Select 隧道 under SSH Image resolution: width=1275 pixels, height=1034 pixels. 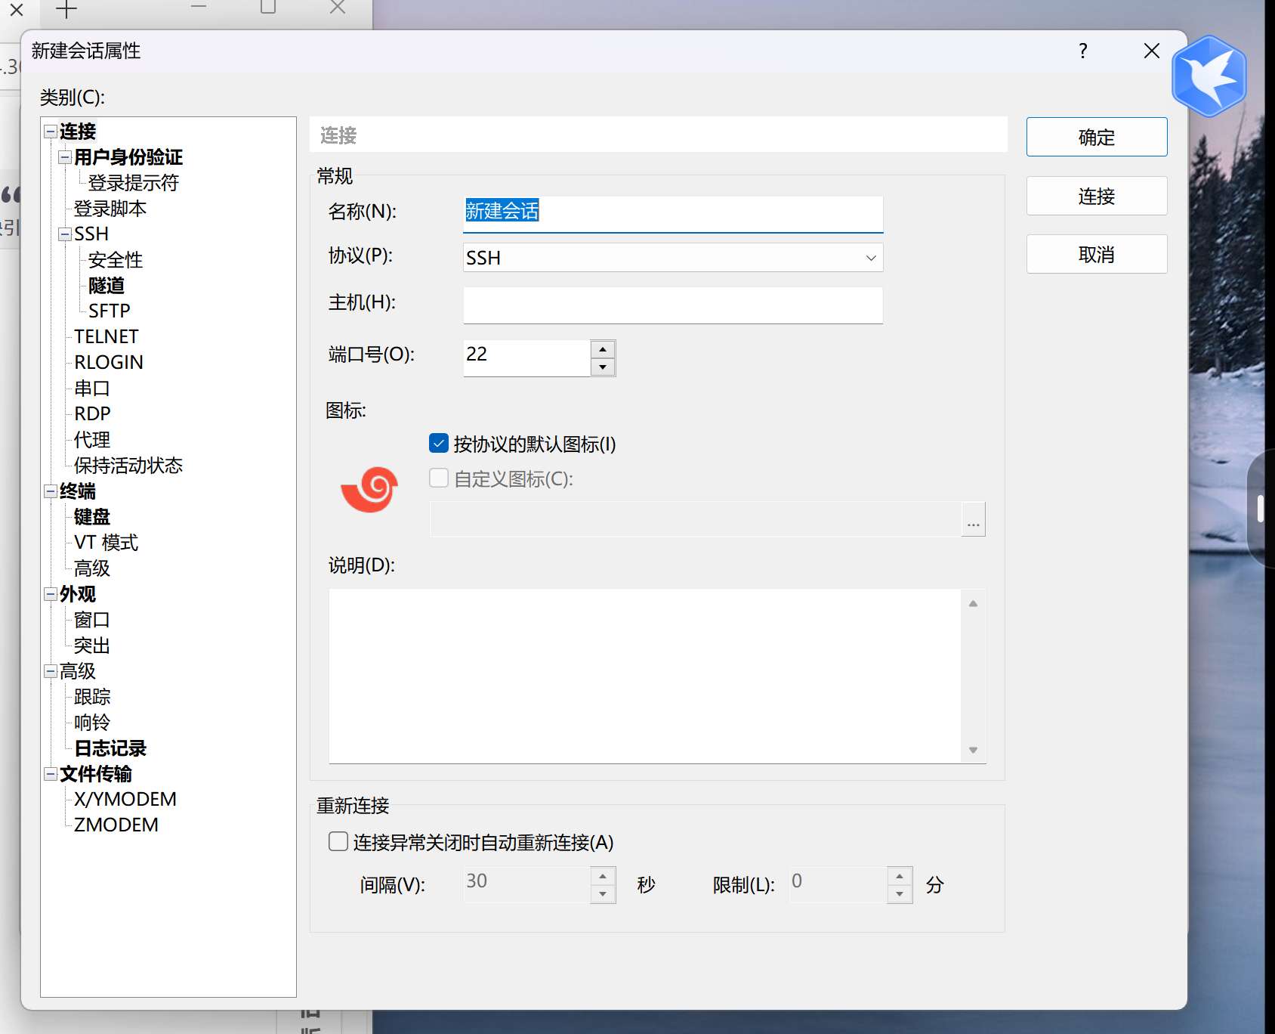[107, 286]
